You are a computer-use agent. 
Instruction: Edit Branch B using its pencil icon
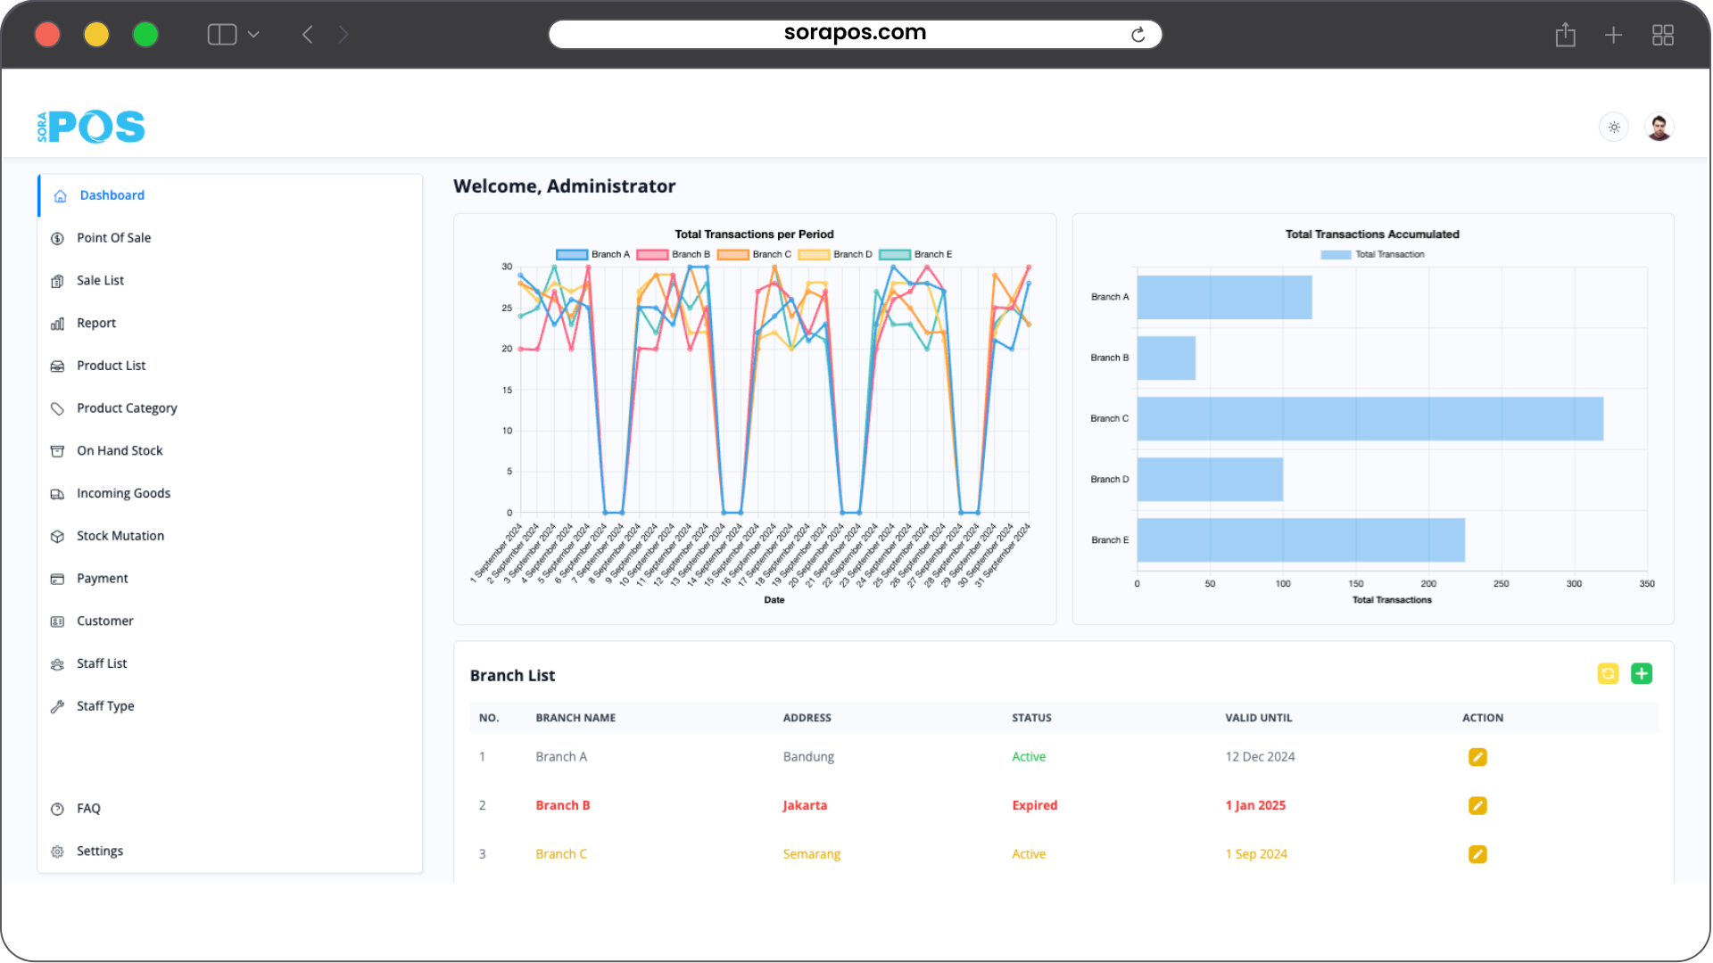tap(1477, 805)
